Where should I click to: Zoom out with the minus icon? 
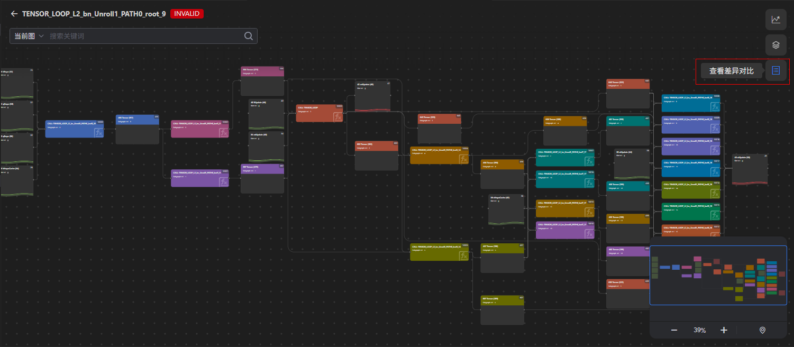[x=674, y=330]
